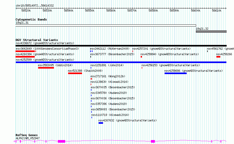Click the 58520k ruler tick label
This screenshot has height=144, width=234.
coord(26,11)
